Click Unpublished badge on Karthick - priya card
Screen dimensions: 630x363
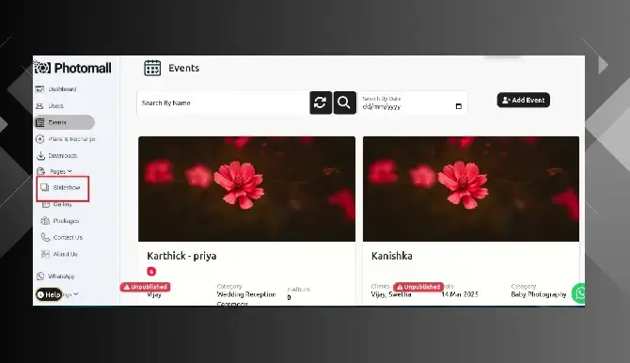click(x=145, y=287)
